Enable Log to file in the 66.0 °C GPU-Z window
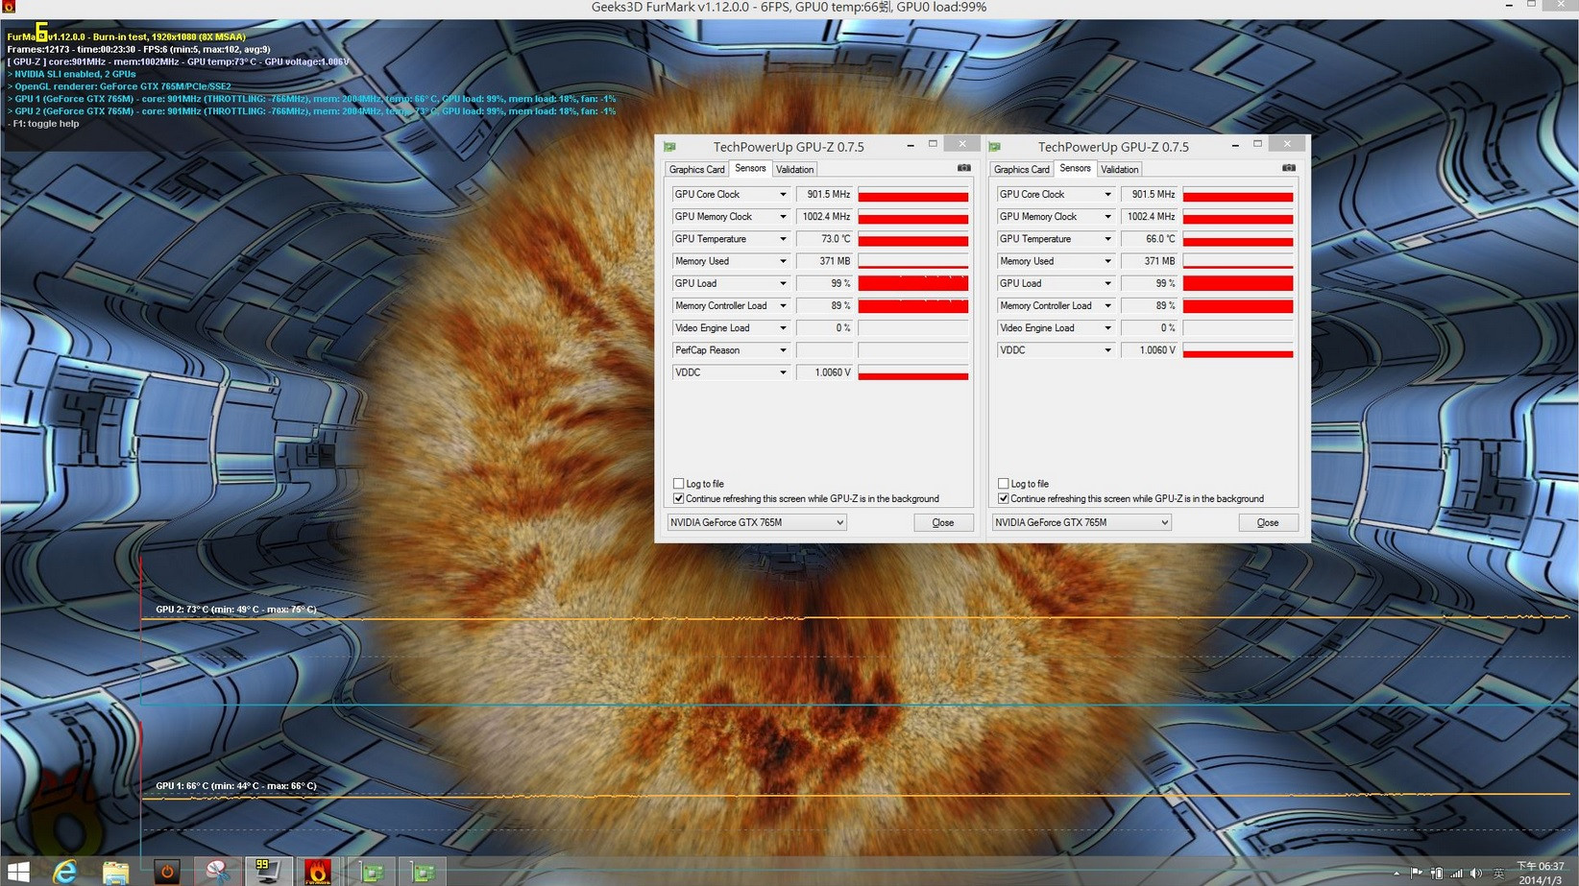 (x=1004, y=484)
